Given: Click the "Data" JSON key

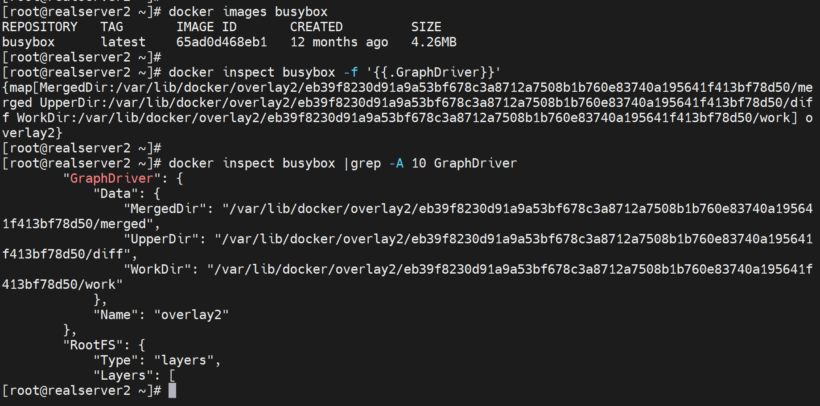Looking at the screenshot, I should [115, 194].
